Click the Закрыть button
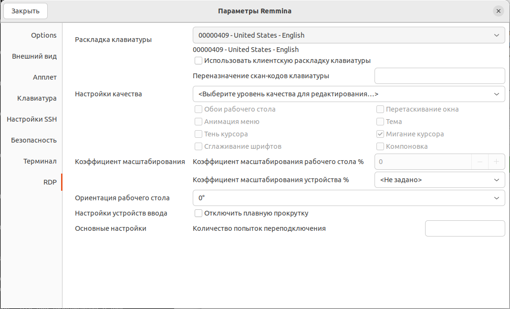 tap(25, 11)
